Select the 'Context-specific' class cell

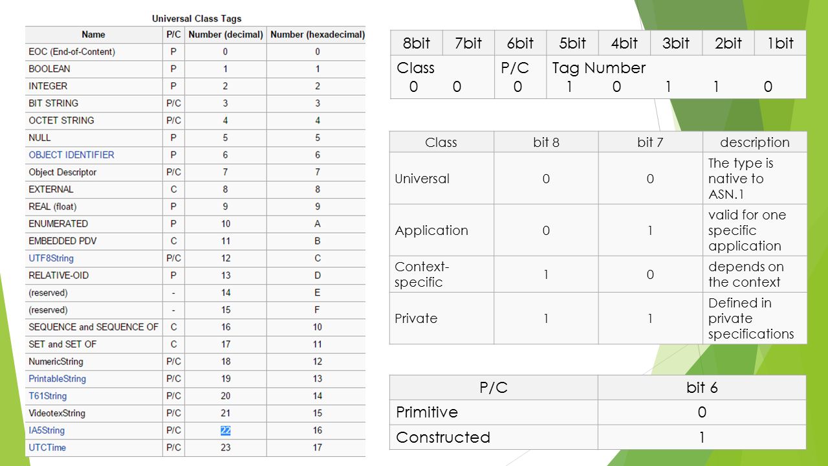(442, 274)
